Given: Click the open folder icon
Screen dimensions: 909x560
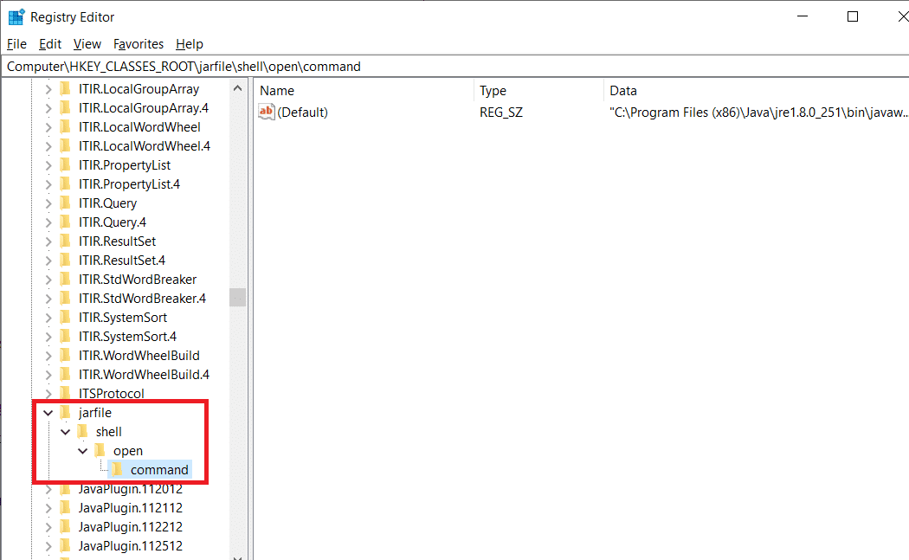Looking at the screenshot, I should point(100,451).
